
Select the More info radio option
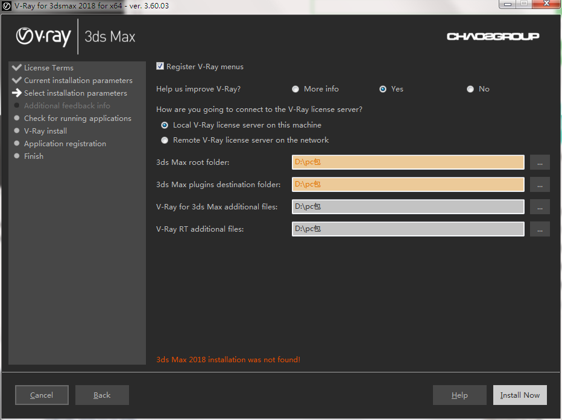pyautogui.click(x=295, y=89)
